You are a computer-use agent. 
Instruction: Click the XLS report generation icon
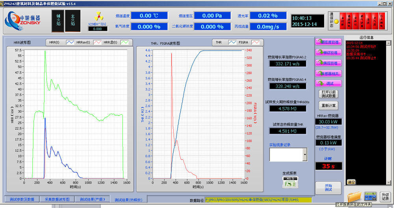point(290,182)
